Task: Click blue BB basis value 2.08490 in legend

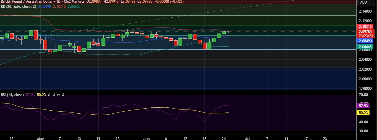Action: pos(45,6)
